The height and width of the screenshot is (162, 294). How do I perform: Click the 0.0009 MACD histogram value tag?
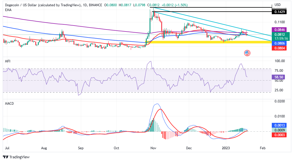(279, 130)
